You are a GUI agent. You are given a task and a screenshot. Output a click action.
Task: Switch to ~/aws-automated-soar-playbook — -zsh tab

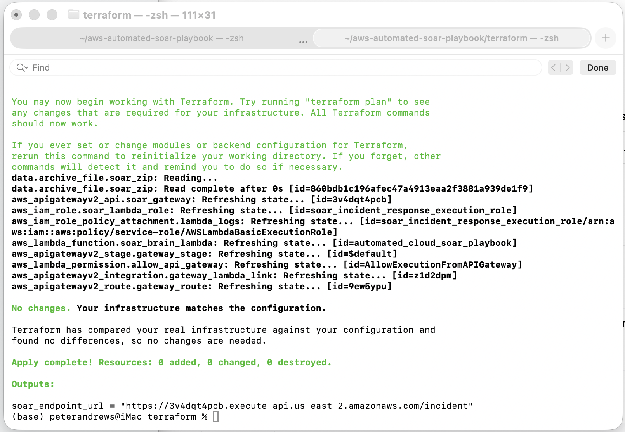(161, 38)
